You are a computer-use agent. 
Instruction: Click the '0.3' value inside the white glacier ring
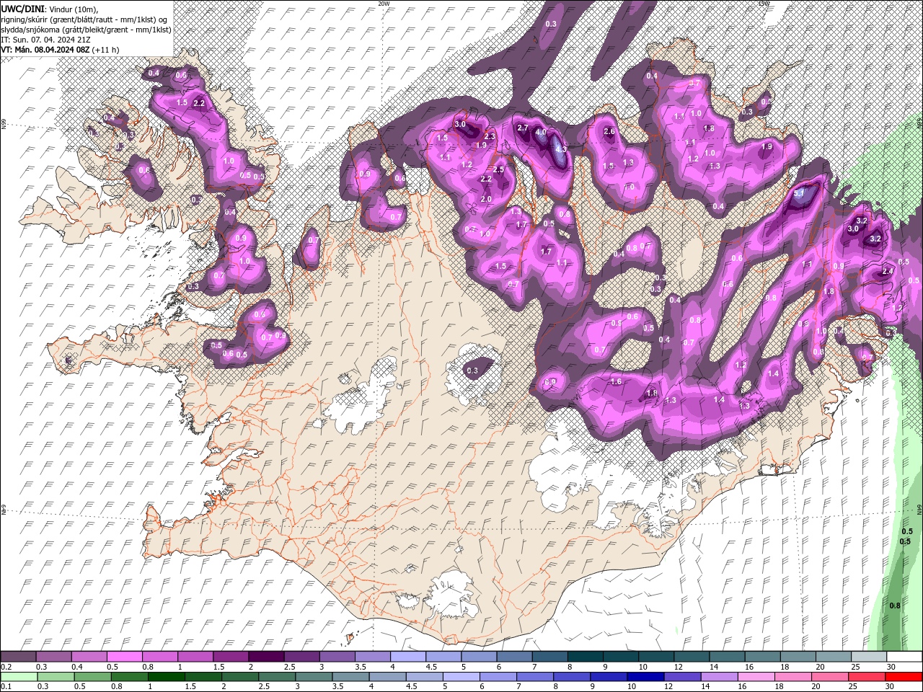click(472, 371)
